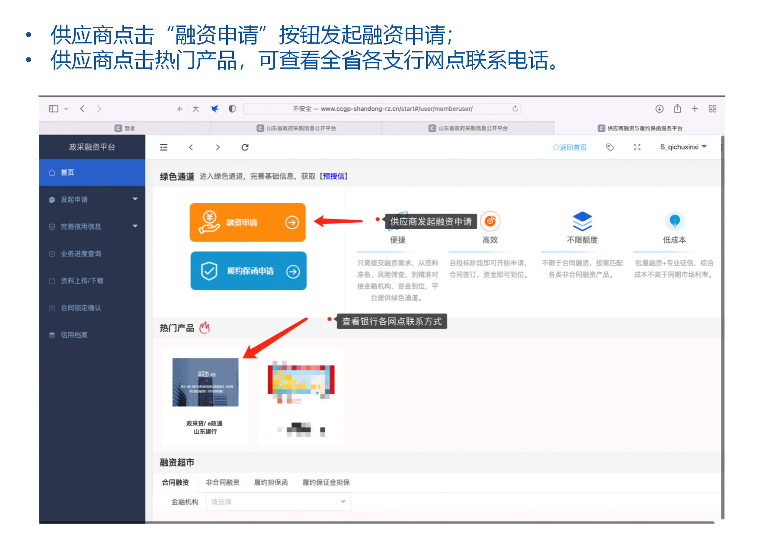Open a new tab with plus icon

[x=695, y=109]
